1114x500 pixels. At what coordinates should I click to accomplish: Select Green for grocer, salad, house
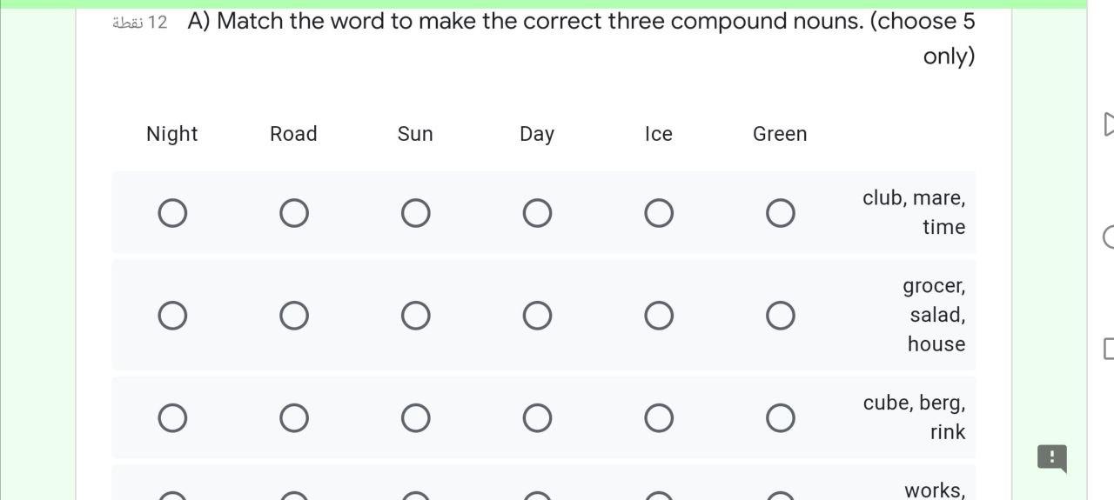[x=780, y=316]
